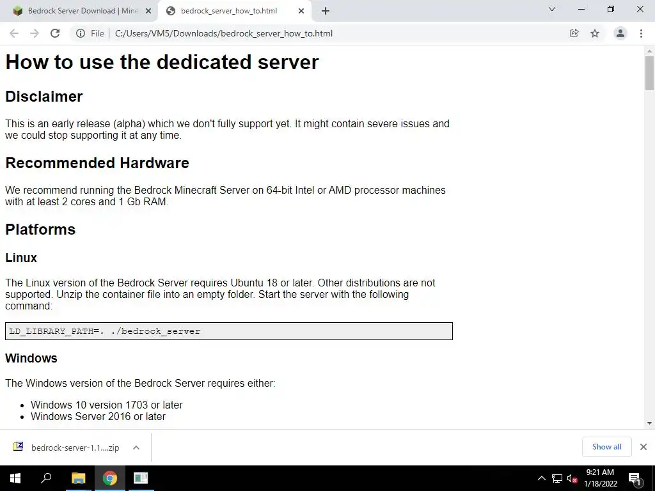Click the browser forward arrow

35,33
